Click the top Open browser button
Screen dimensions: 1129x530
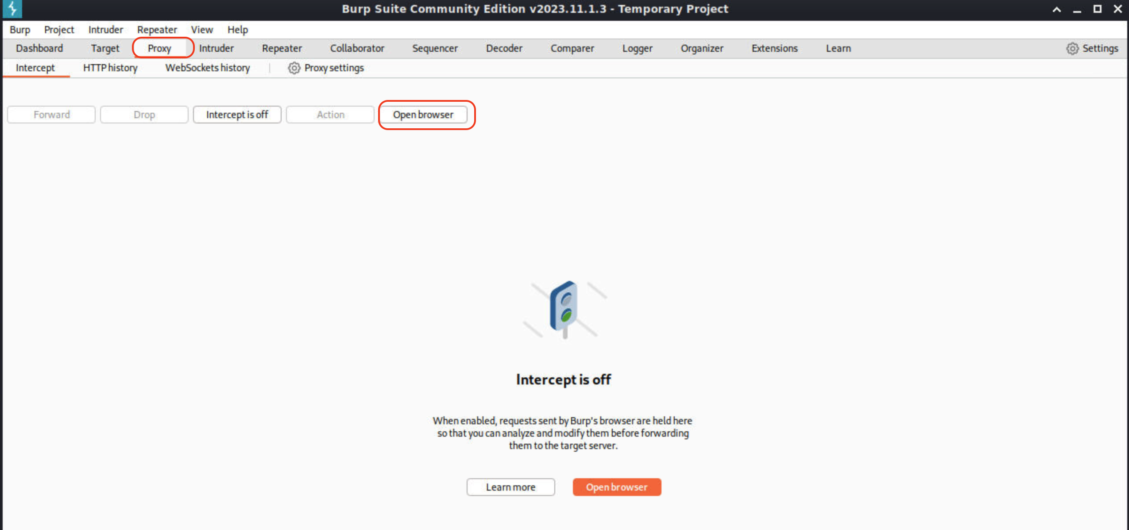coord(423,115)
